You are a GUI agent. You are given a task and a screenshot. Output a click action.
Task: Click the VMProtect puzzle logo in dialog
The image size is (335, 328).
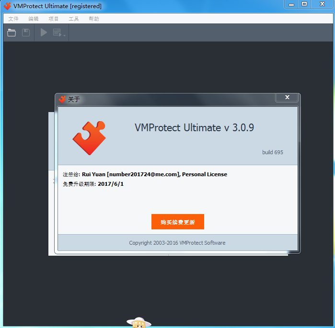[x=89, y=138]
